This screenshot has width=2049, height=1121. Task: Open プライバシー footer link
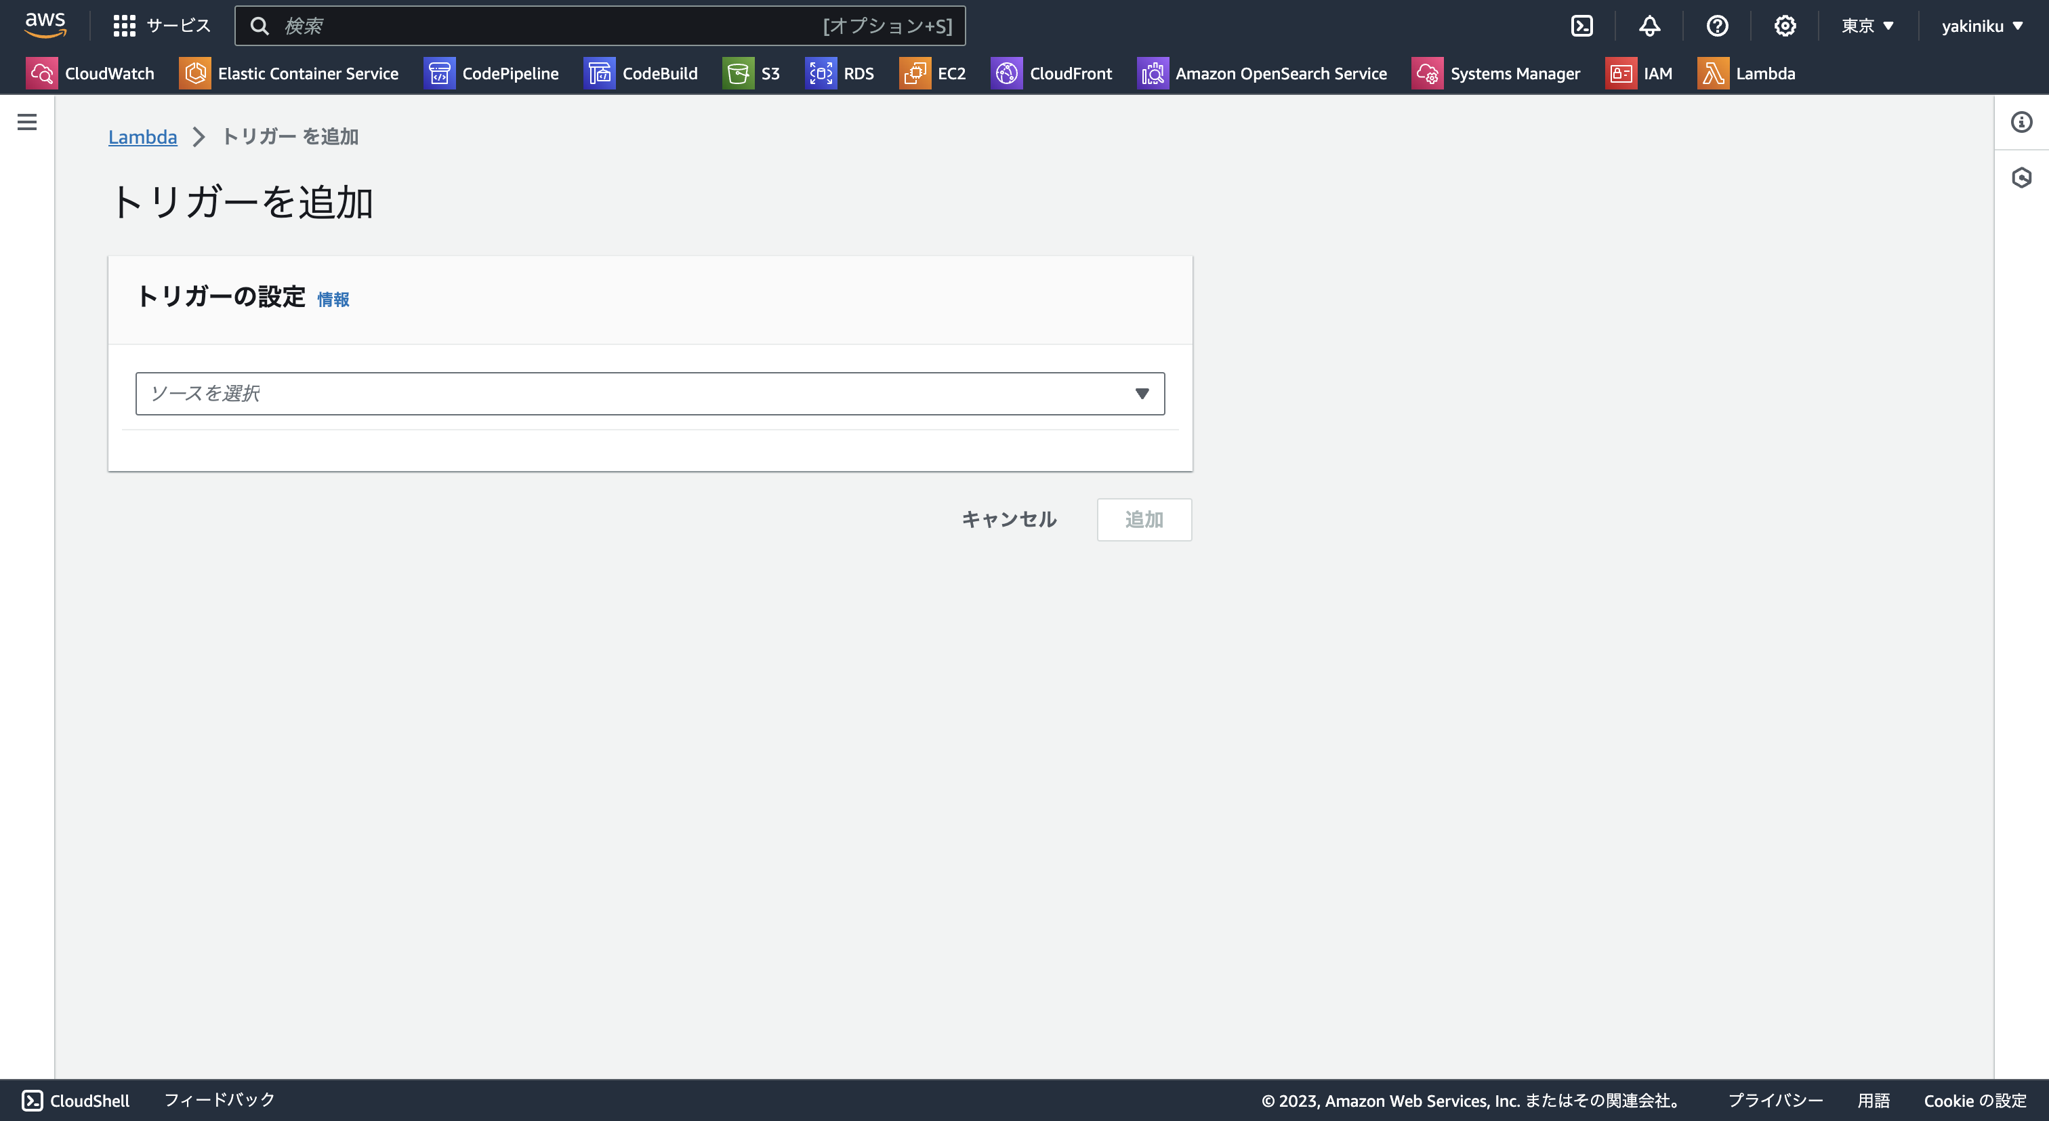[x=1775, y=1100]
